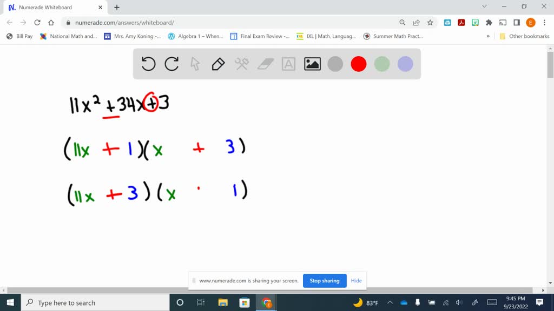Viewport: 554px width, 311px height.
Task: Select the cursor pointer tool
Action: point(195,64)
